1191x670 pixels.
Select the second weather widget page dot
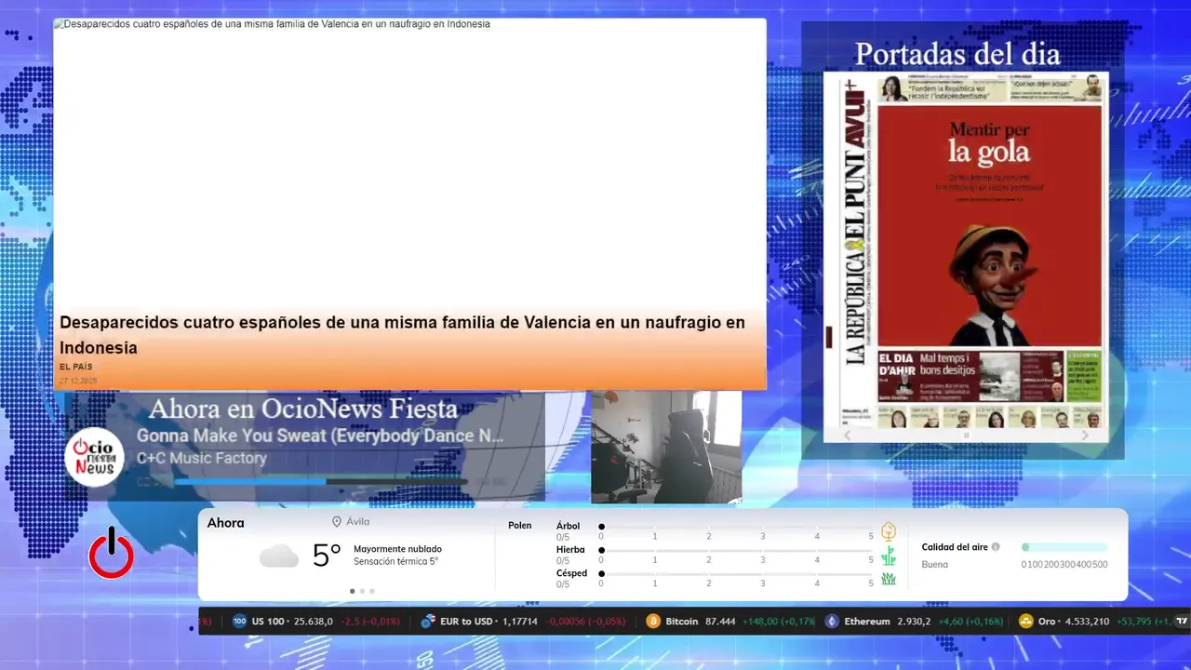362,591
